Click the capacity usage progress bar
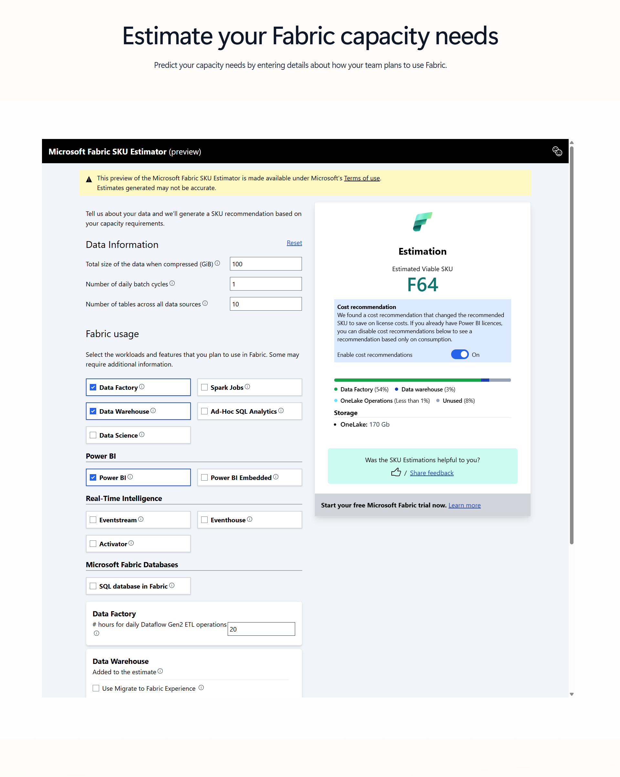620x777 pixels. pyautogui.click(x=422, y=380)
